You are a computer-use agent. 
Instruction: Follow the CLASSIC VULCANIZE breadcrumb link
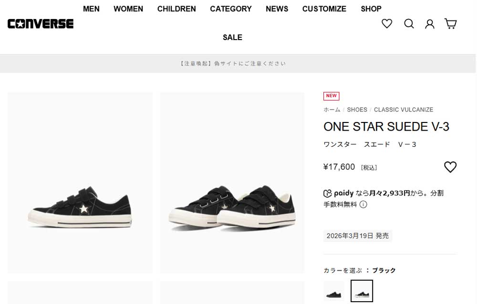404,110
